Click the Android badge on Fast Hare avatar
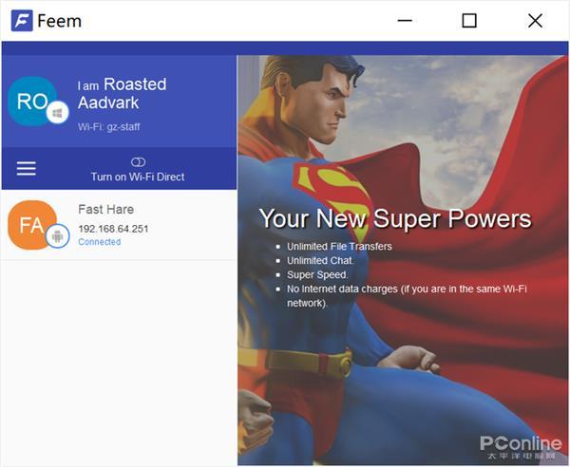Screen dimensions: 570x467 pos(57,236)
